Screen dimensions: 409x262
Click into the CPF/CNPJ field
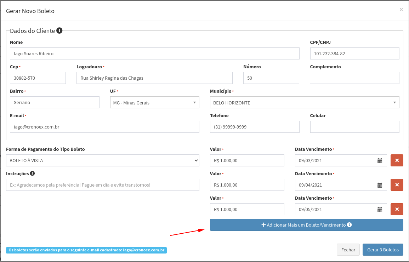click(x=354, y=53)
